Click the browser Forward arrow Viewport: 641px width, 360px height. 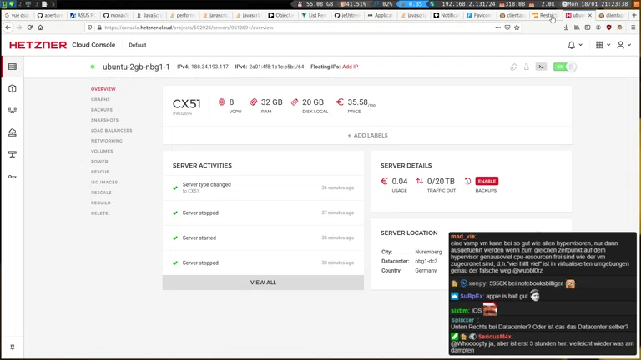click(x=19, y=27)
